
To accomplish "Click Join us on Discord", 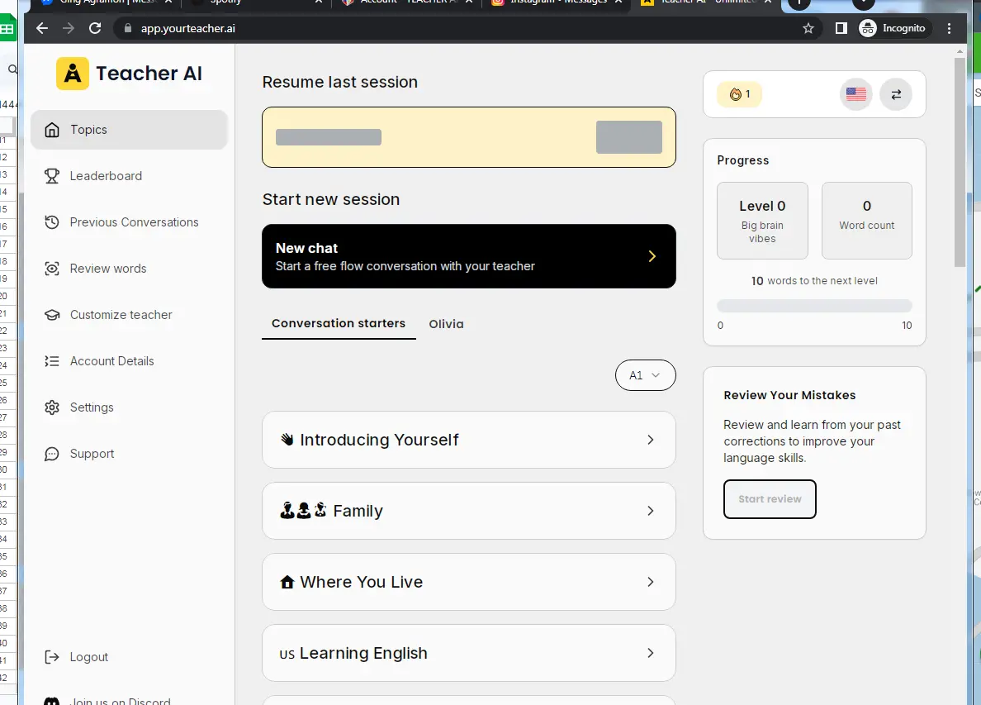I will pyautogui.click(x=120, y=701).
